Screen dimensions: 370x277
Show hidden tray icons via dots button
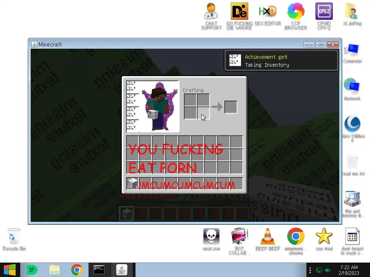tap(310, 270)
